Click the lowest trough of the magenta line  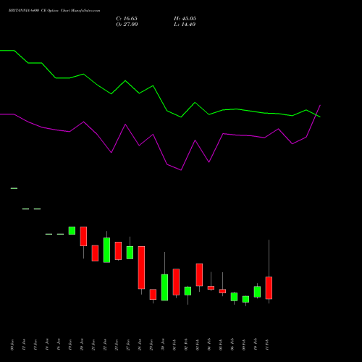(x=181, y=170)
